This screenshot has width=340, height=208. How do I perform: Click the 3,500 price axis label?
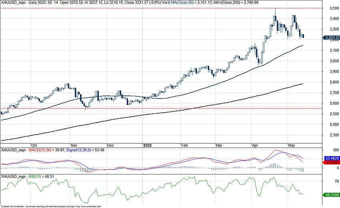[x=334, y=8]
